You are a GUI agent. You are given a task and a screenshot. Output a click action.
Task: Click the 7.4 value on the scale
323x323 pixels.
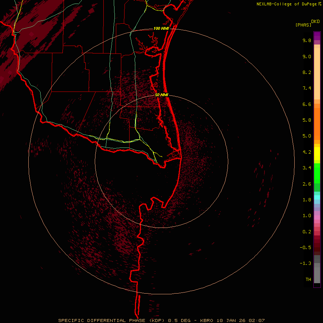(x=307, y=88)
